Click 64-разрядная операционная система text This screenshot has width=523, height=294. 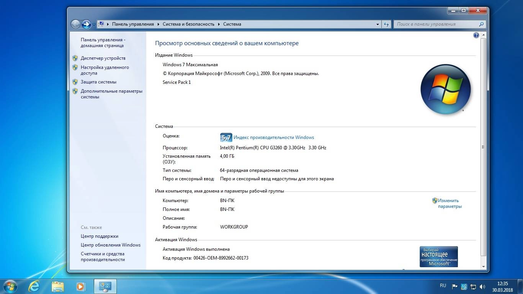[x=259, y=170]
